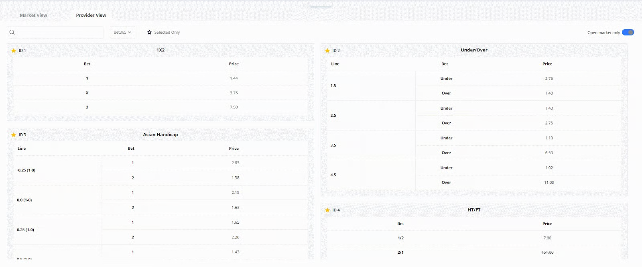
Task: Select the 3.75 price for draw X
Action: (x=234, y=93)
